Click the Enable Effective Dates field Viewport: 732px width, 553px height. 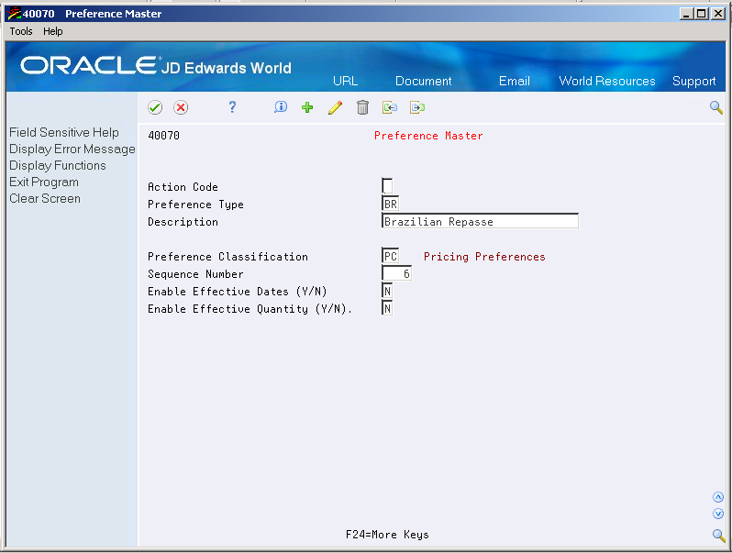tap(387, 291)
